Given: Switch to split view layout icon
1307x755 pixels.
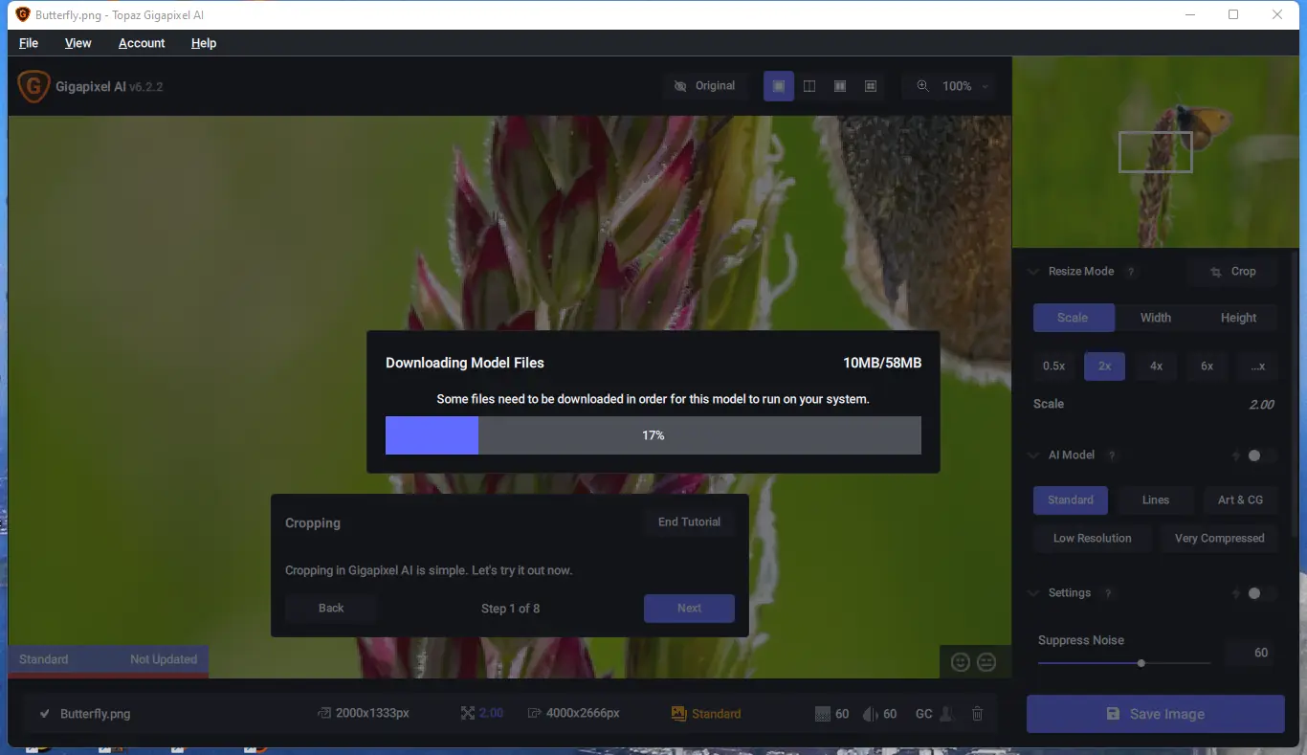Looking at the screenshot, I should (809, 86).
